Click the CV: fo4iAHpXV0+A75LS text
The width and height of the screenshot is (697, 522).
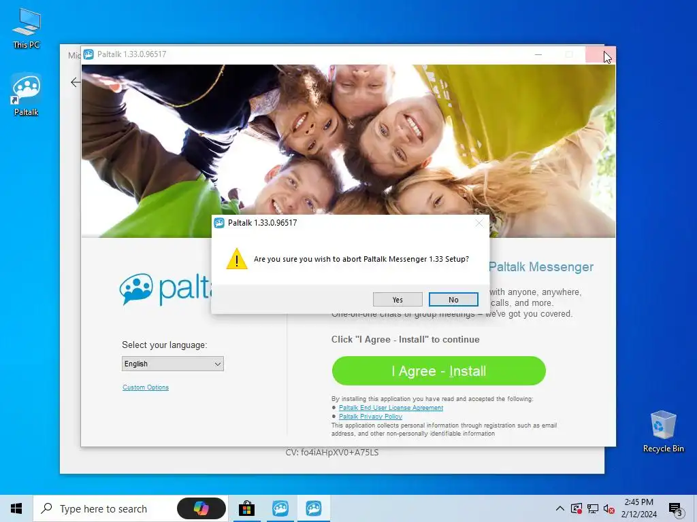pyautogui.click(x=332, y=453)
